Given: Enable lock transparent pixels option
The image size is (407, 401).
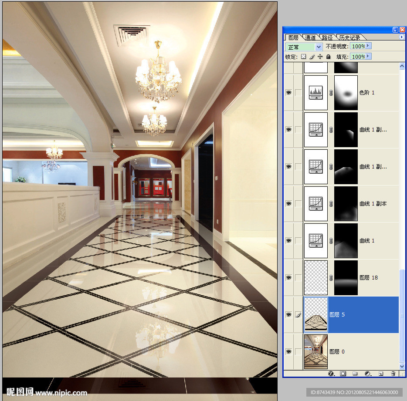Looking at the screenshot, I should pyautogui.click(x=304, y=57).
